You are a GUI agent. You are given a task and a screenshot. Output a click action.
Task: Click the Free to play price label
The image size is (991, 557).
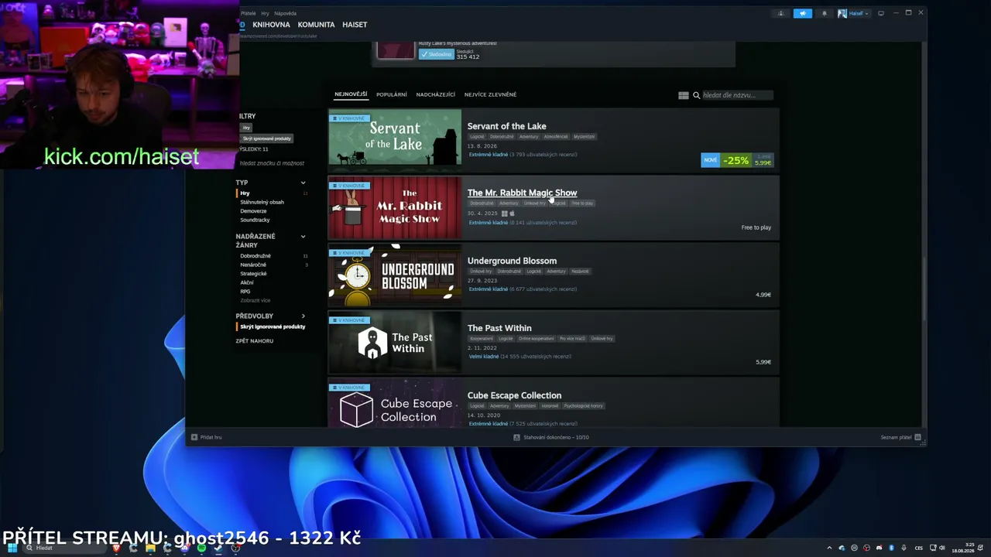756,227
